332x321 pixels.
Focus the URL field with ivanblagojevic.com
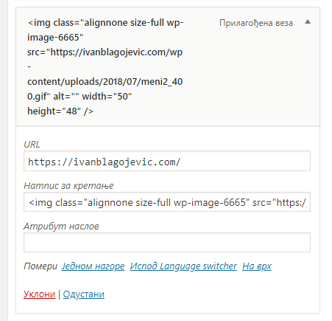167,161
